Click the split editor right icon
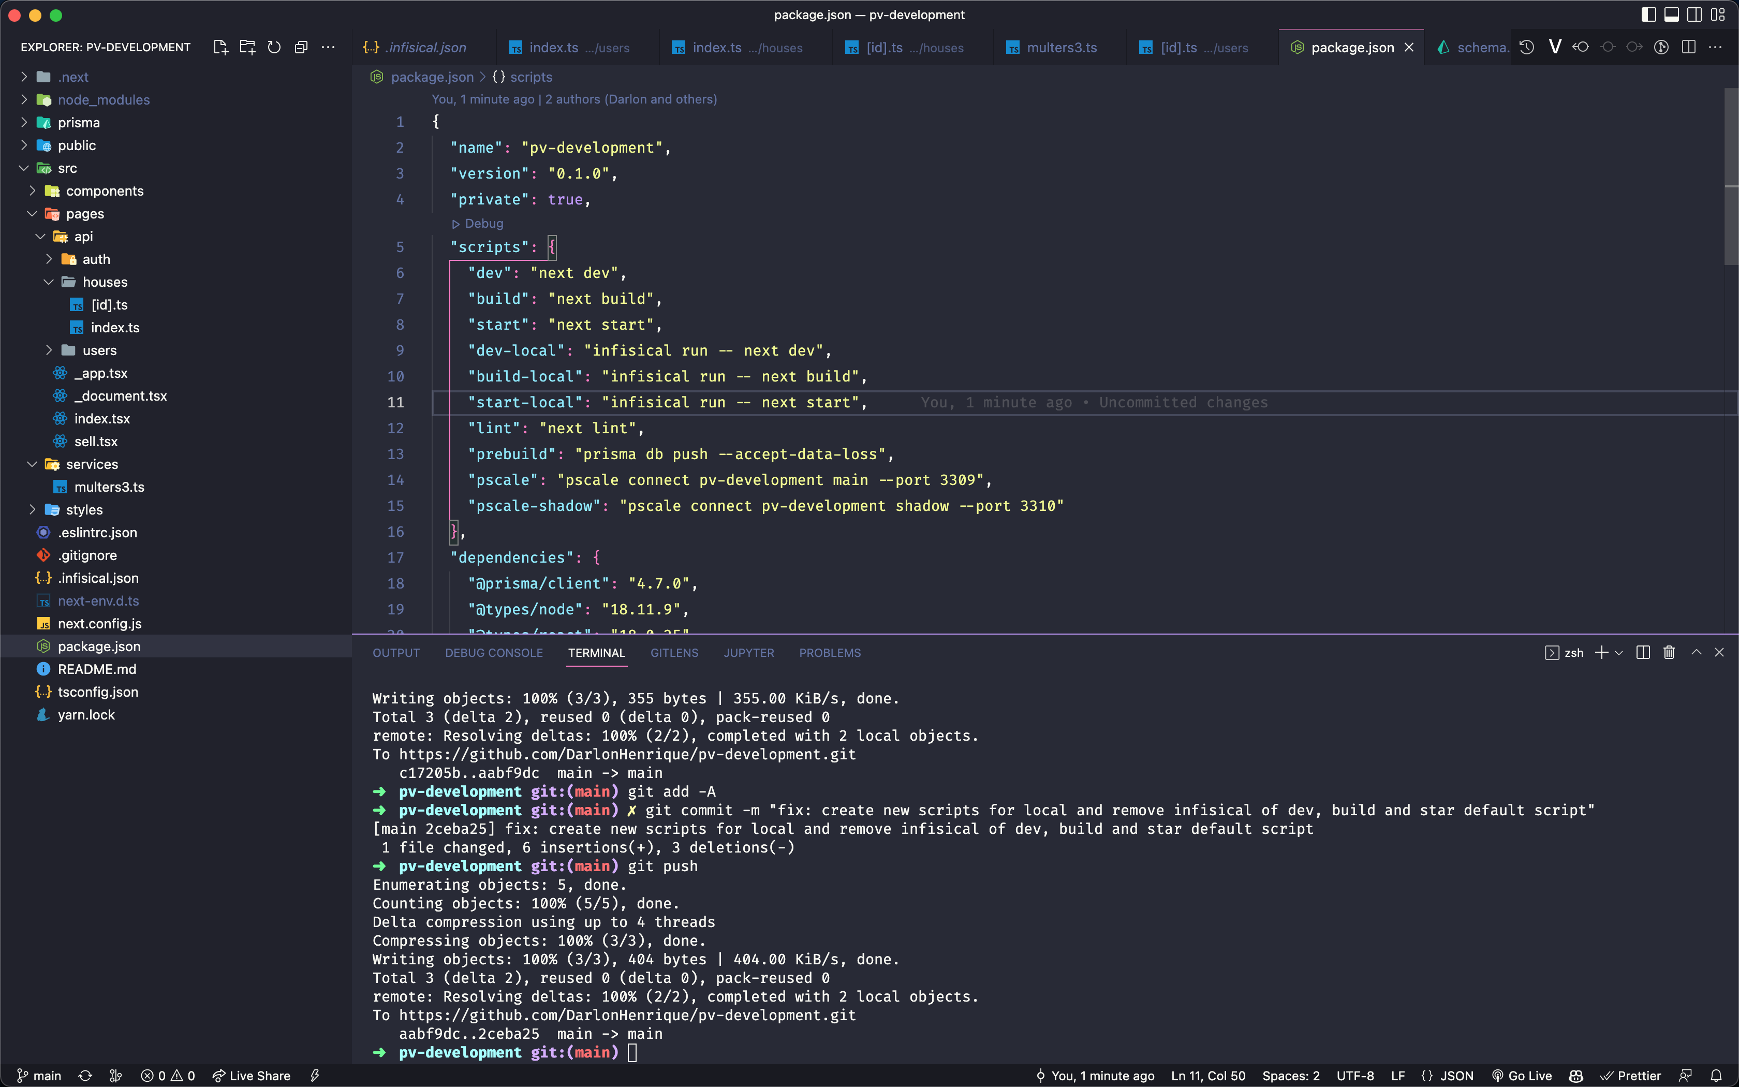This screenshot has height=1087, width=1739. tap(1689, 48)
